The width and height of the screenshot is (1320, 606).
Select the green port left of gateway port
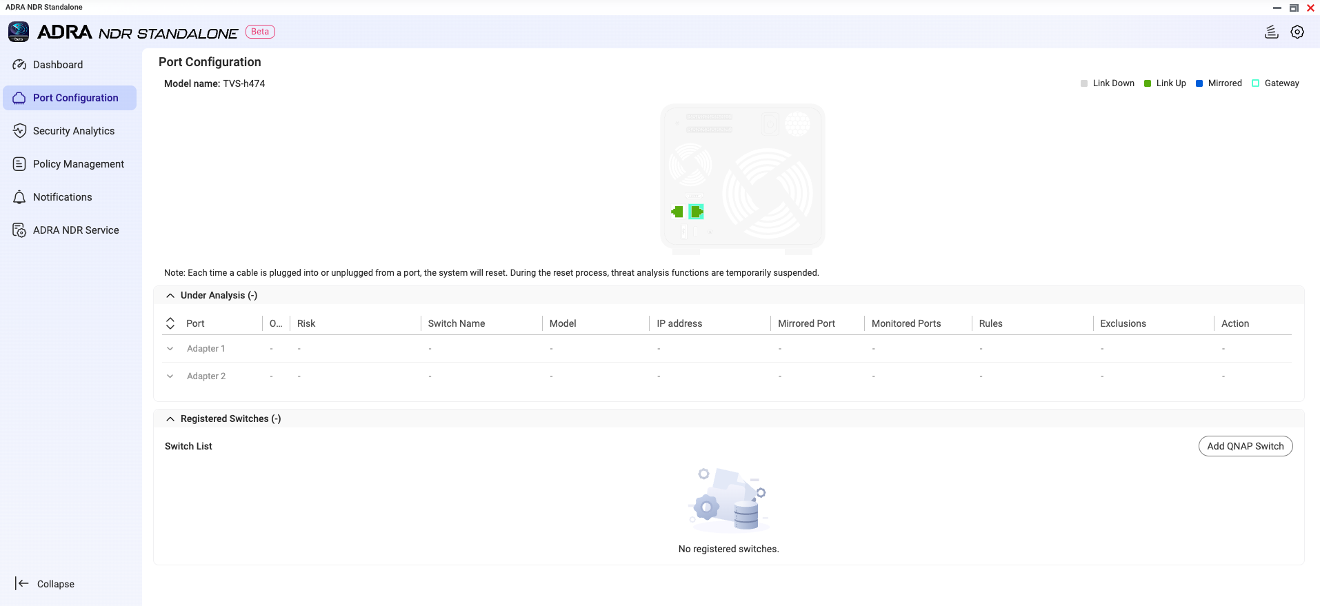tap(677, 212)
